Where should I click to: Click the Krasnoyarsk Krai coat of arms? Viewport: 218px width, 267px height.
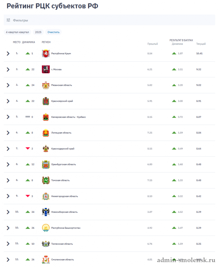pos(46,101)
